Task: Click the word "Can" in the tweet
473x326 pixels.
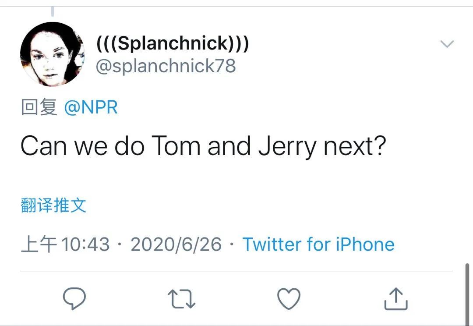Action: coord(43,146)
